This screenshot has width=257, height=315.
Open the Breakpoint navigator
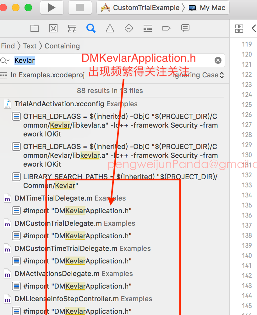coord(166,28)
